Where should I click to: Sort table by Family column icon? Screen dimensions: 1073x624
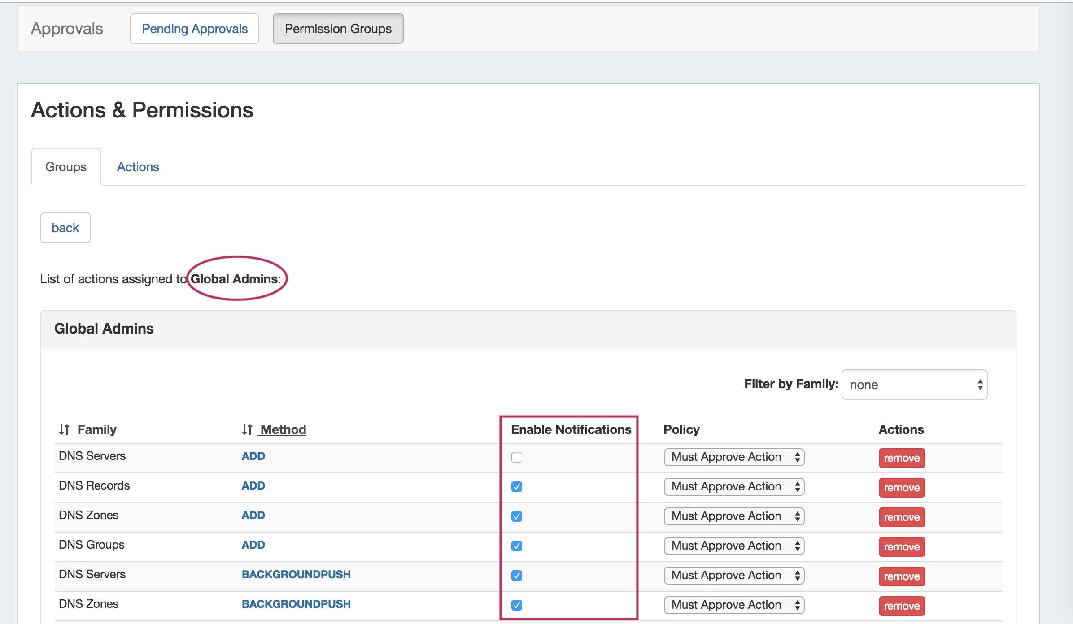64,429
